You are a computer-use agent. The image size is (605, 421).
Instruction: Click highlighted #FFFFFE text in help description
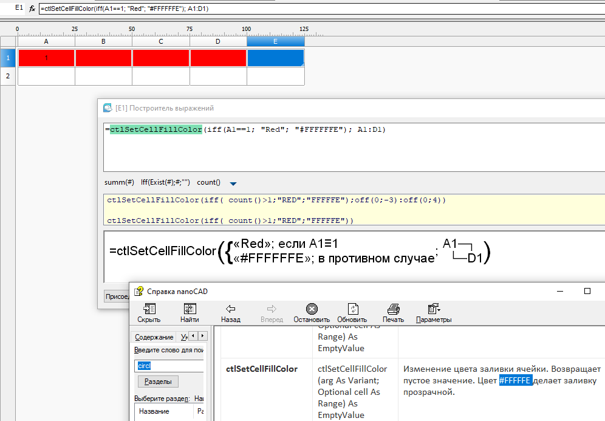pos(516,380)
